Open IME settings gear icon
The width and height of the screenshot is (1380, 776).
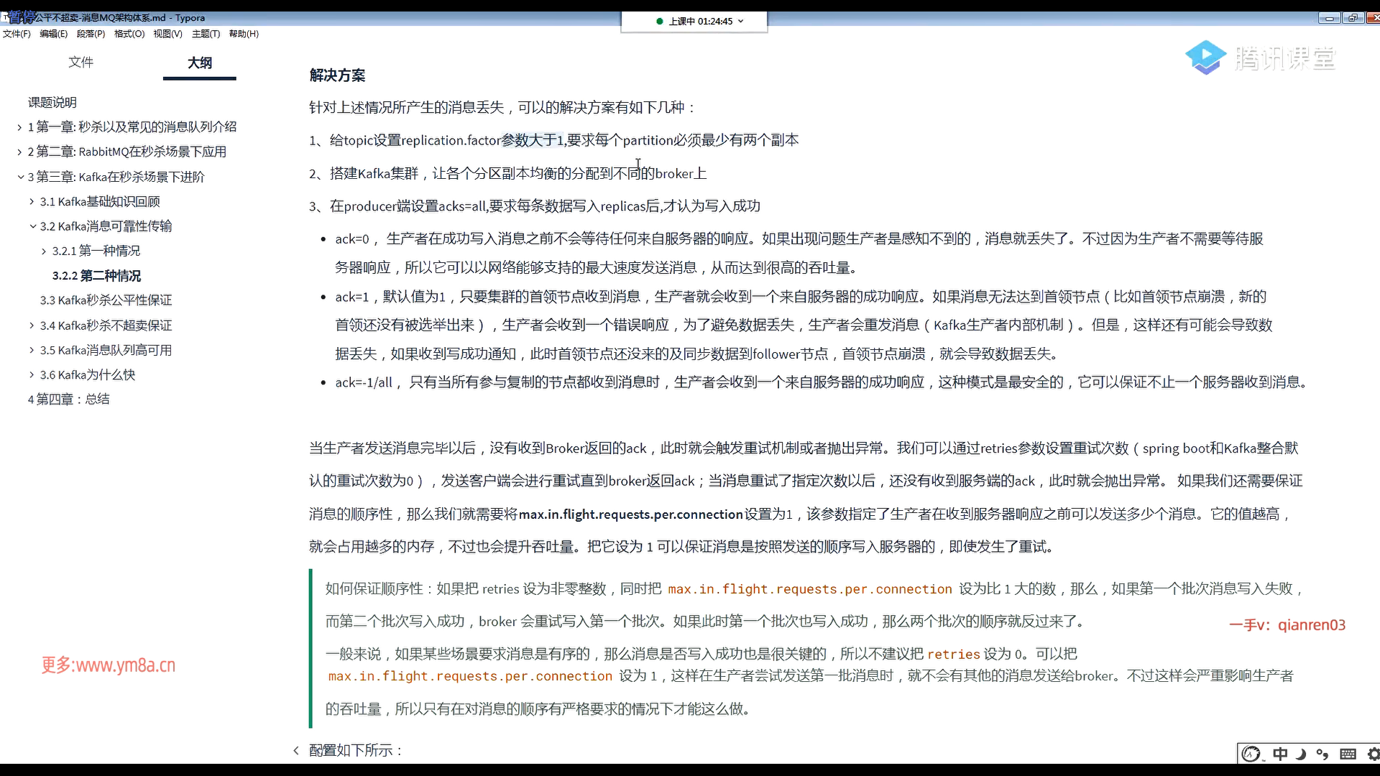(x=1374, y=754)
